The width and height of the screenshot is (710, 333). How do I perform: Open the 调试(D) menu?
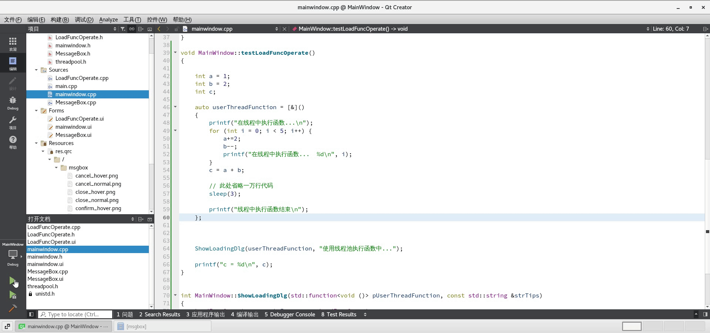point(84,20)
